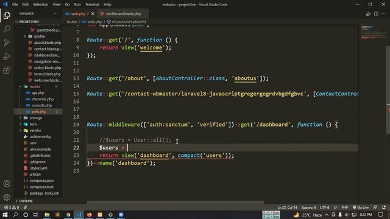Change encoding via UTF-8 status entry
The width and height of the screenshot is (390, 219).
[x=324, y=207]
